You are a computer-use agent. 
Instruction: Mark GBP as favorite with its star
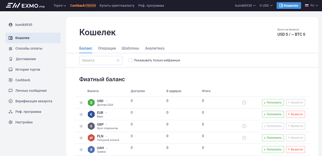pos(81,126)
